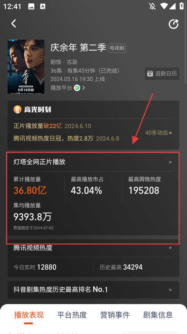Tap the image notification icon in status bar
Viewport: 187px width, 334px height.
[31, 7]
